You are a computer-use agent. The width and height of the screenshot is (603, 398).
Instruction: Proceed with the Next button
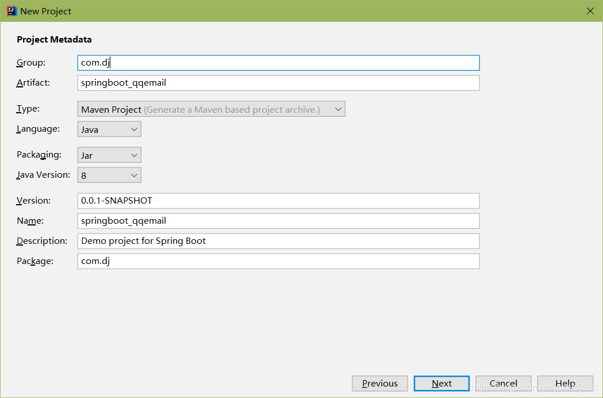pos(441,384)
